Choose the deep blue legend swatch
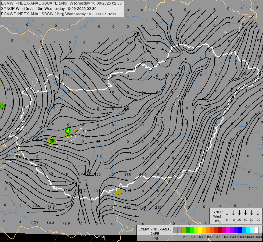263x242 pixels. (240, 230)
